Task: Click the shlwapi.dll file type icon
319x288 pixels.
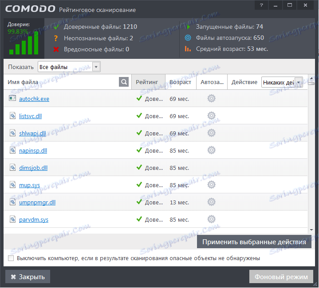Action: click(12, 133)
